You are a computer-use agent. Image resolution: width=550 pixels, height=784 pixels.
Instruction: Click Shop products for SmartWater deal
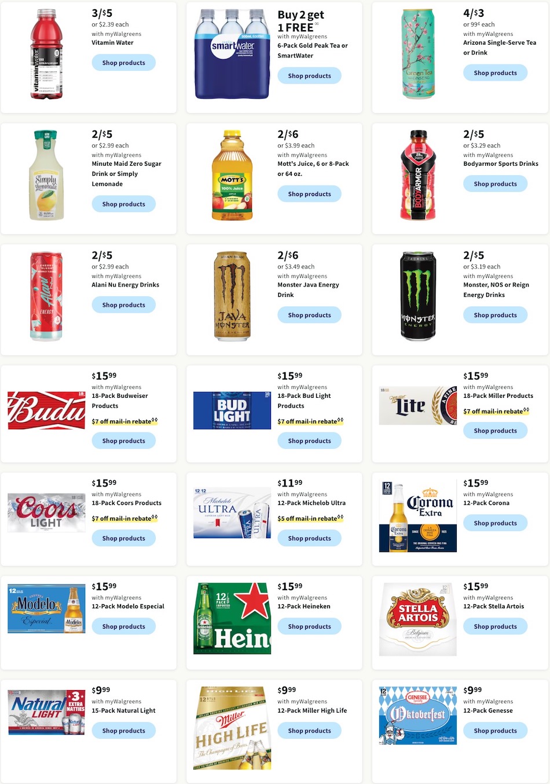click(309, 75)
